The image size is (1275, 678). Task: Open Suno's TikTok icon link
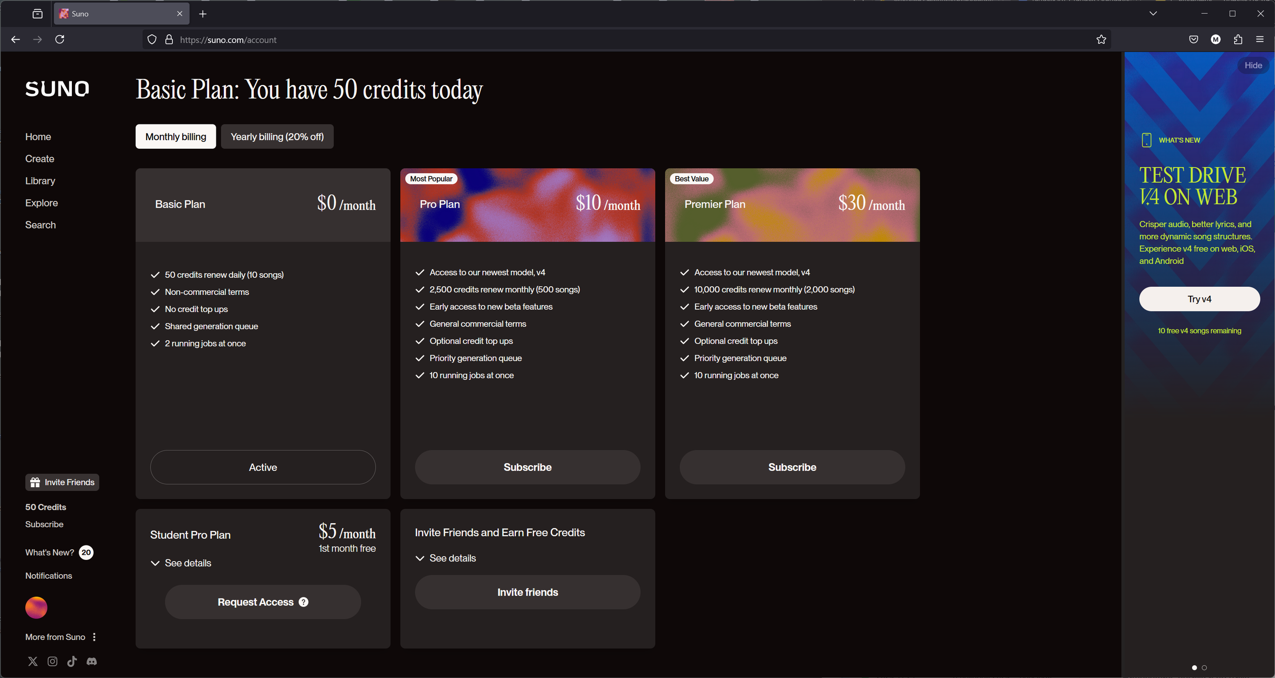[72, 661]
